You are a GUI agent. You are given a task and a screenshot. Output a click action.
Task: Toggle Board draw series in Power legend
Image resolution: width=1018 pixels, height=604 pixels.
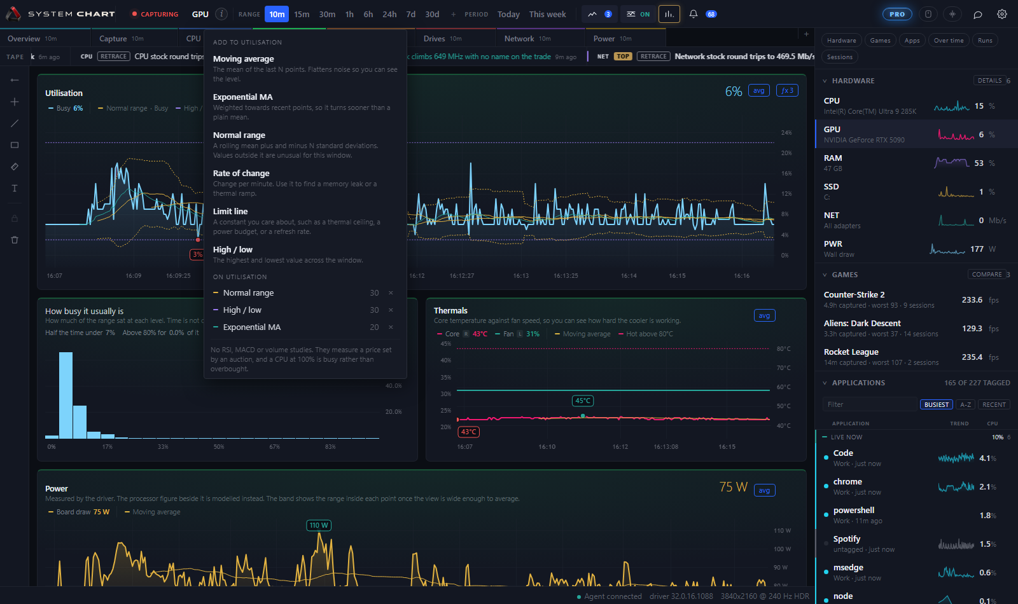click(x=78, y=512)
